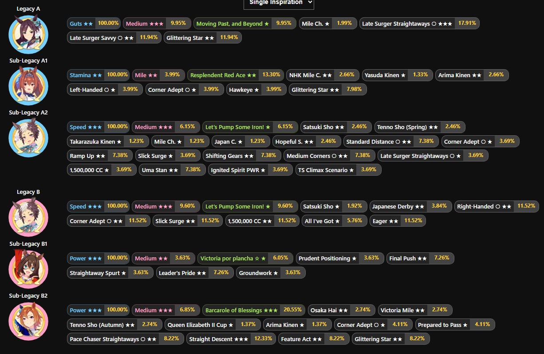The image size is (544, 354).
Task: Click the All I've Got tag
Action: point(334,220)
